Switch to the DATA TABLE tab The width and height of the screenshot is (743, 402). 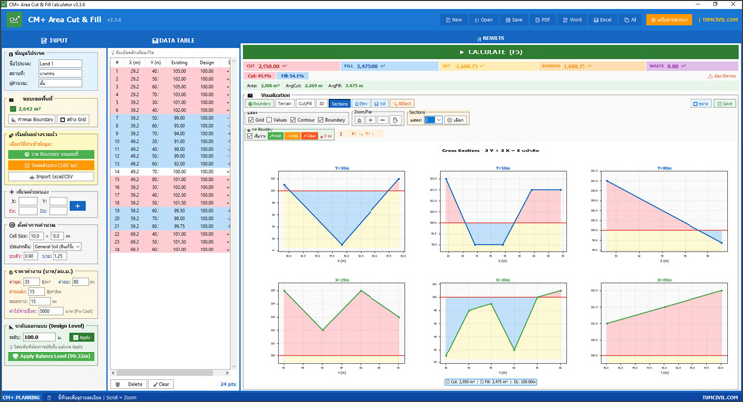pos(173,40)
